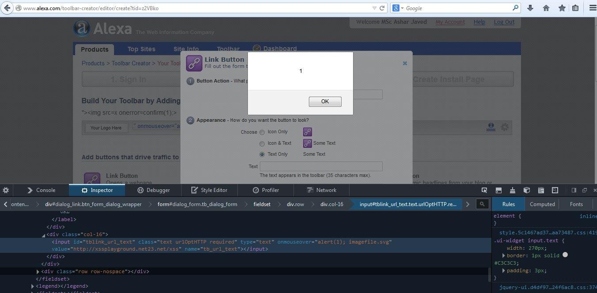Select the Inspector tab
The width and height of the screenshot is (597, 293).
(97, 190)
